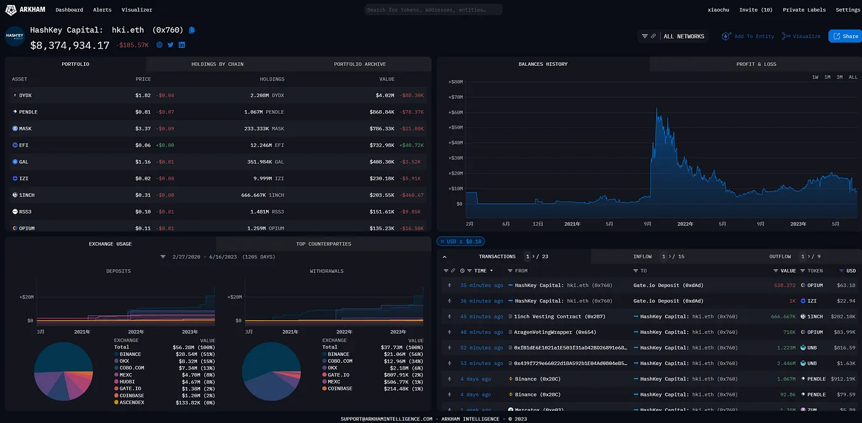The width and height of the screenshot is (862, 423).
Task: Open Private Labels page
Action: [804, 10]
